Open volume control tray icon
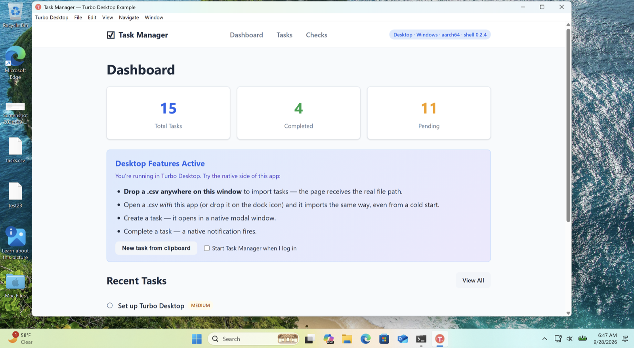The width and height of the screenshot is (634, 348). click(x=570, y=339)
